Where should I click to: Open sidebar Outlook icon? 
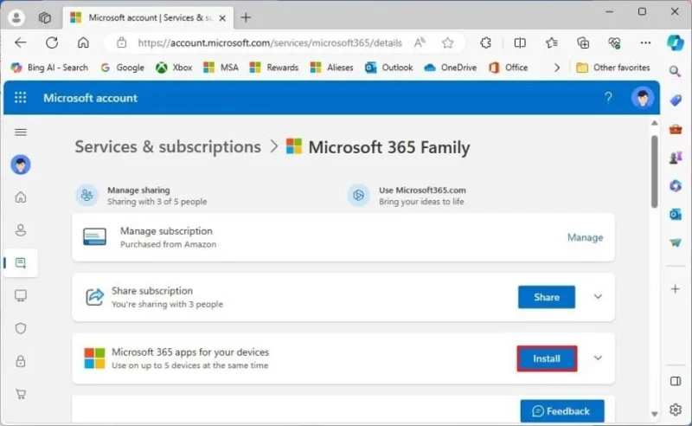(676, 215)
